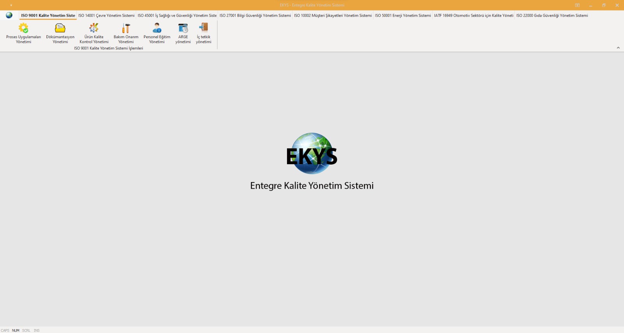The height and width of the screenshot is (333, 624).
Task: Open ISO 27001 Bilgi Güvenliği tab
Action: click(255, 16)
